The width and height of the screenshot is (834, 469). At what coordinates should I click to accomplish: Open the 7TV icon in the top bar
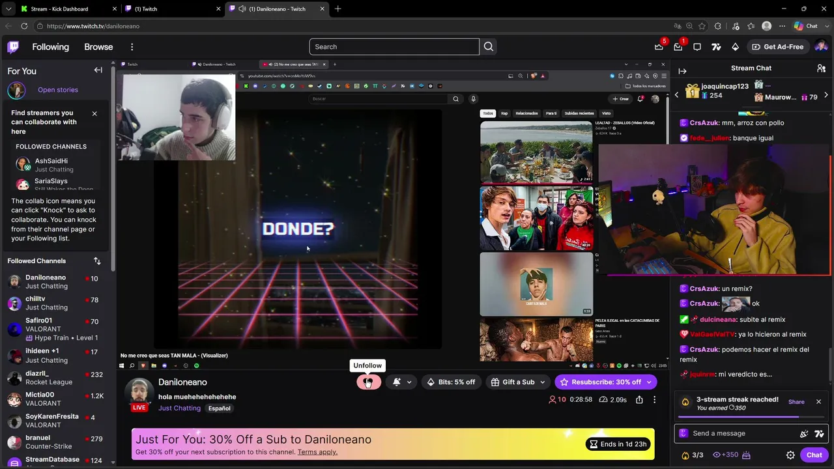716,47
